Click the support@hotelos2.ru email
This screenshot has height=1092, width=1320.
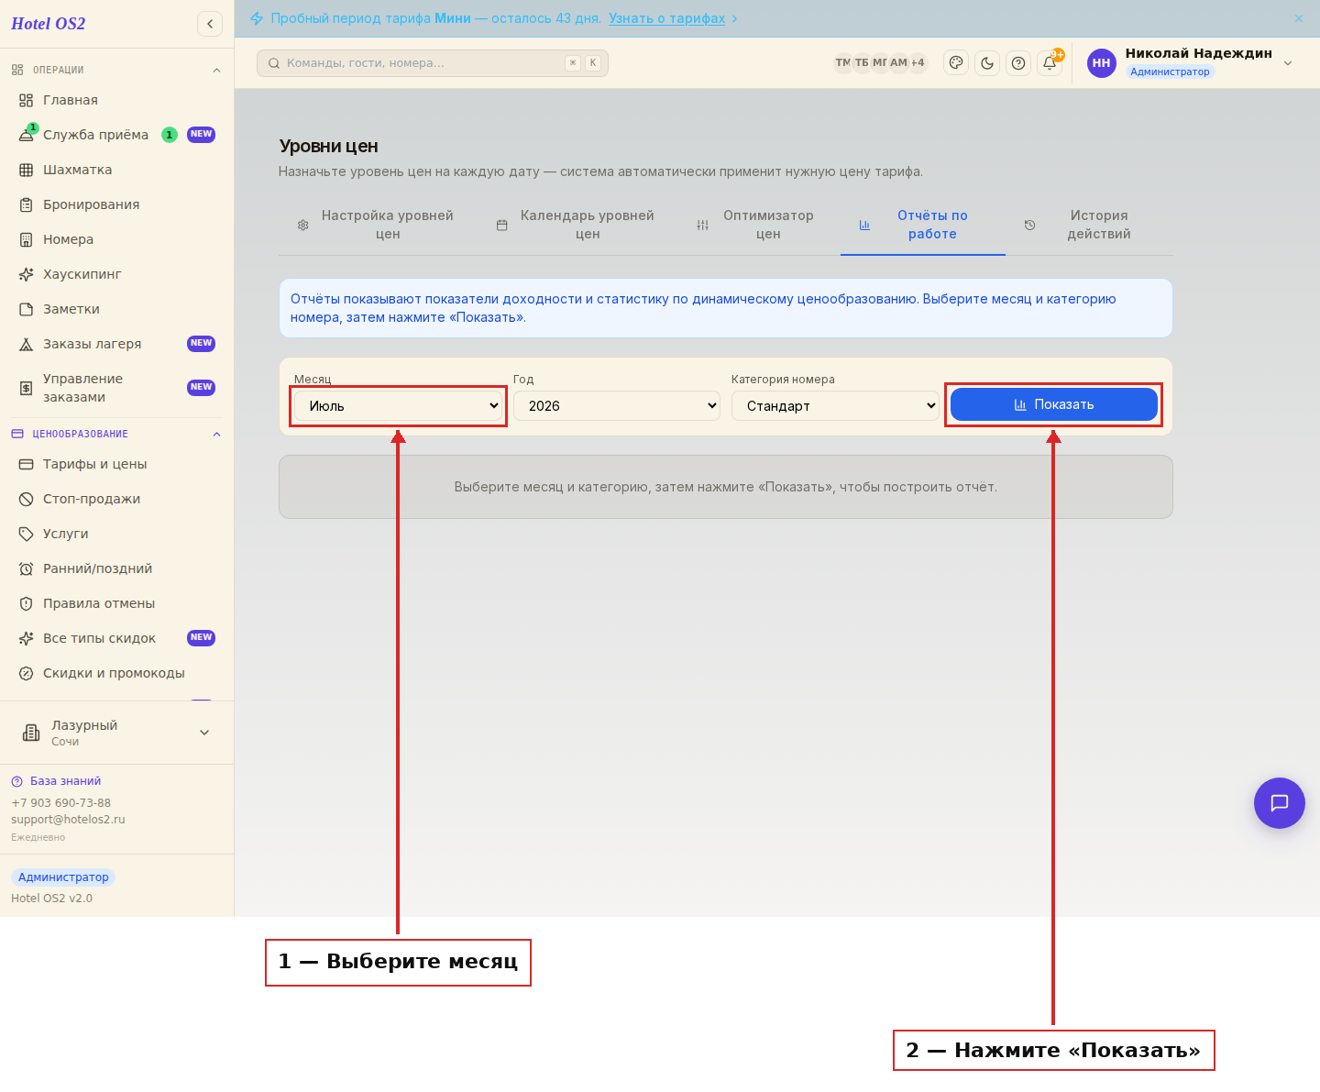[68, 820]
